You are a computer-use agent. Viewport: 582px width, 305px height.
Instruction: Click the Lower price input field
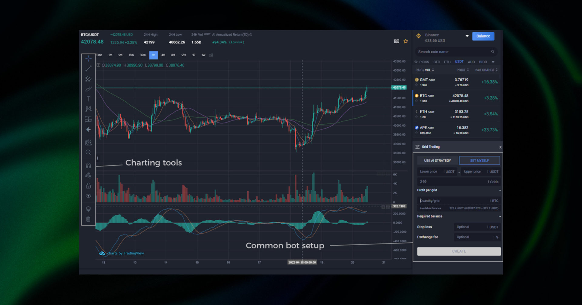click(x=430, y=172)
